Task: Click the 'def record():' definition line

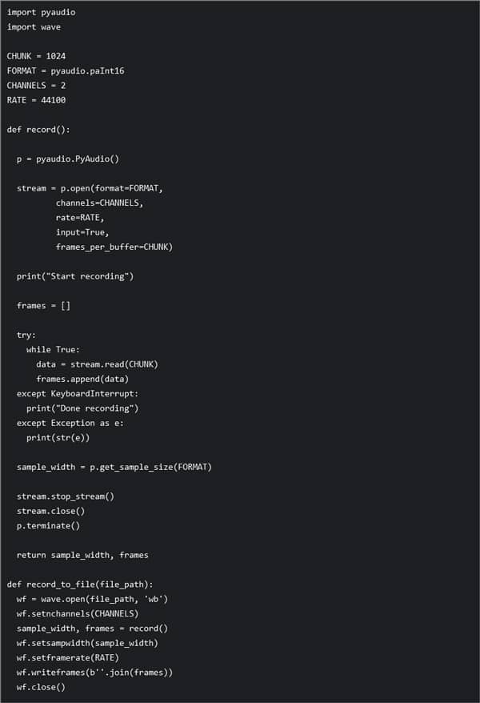Action: 38,129
